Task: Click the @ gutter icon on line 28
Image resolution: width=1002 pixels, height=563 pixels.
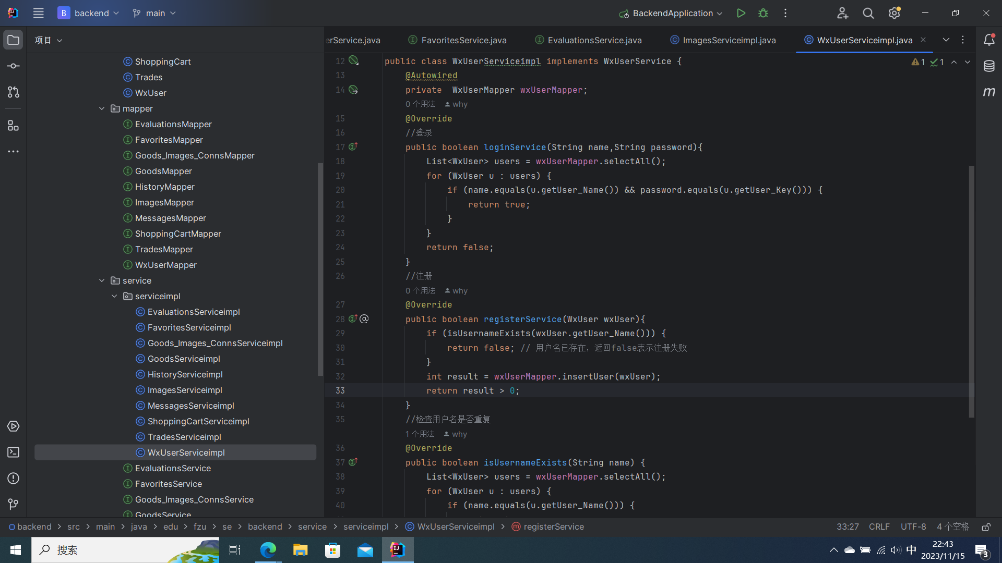Action: tap(364, 319)
